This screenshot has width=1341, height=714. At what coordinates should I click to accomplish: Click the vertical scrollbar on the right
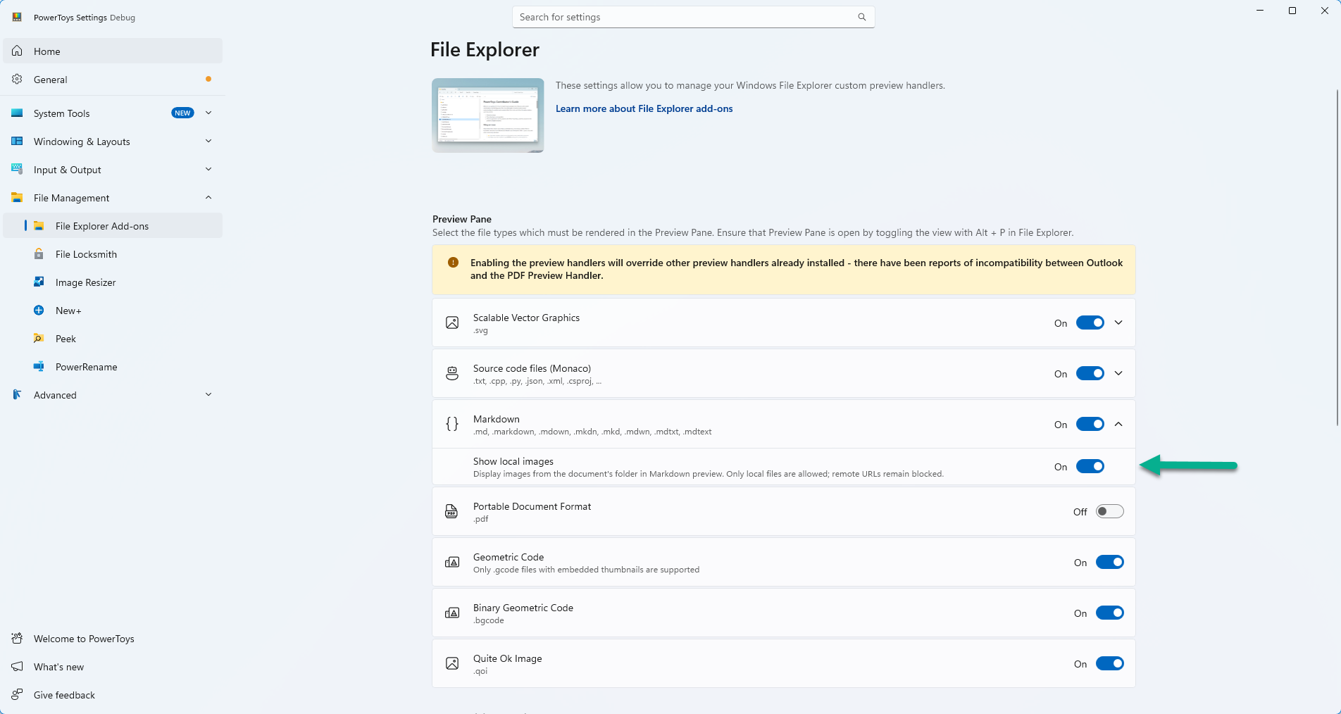[1337, 258]
